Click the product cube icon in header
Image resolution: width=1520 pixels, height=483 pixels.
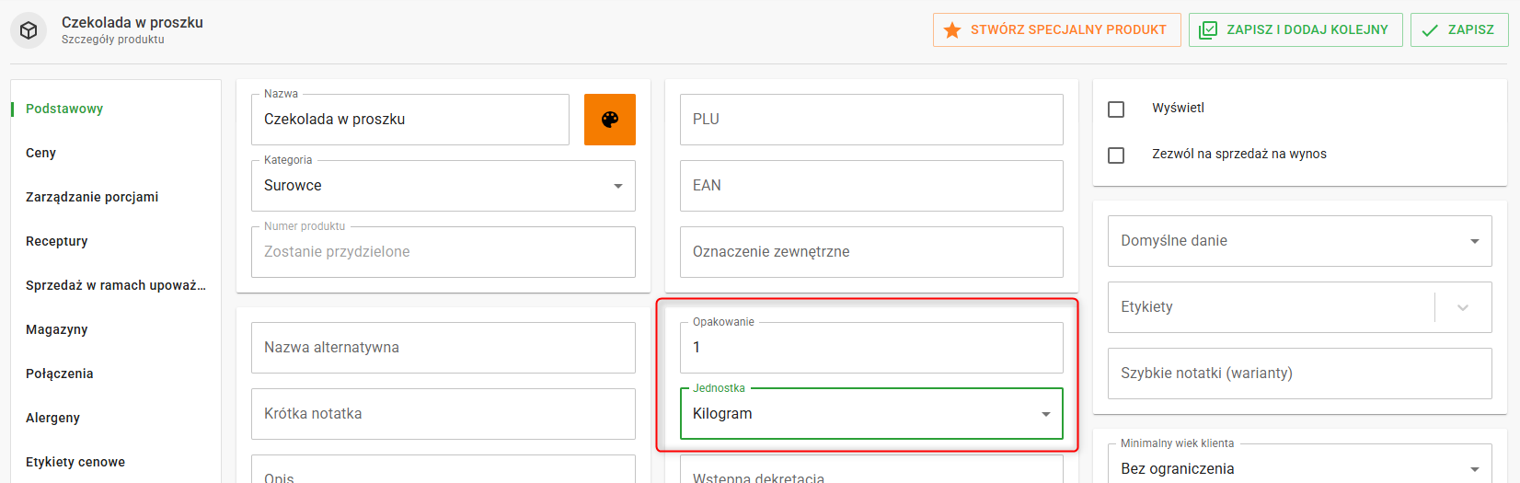(29, 30)
